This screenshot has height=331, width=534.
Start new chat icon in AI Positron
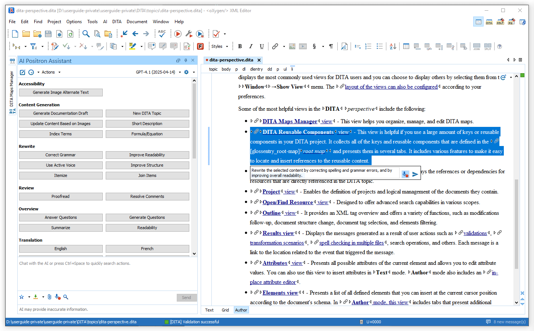click(22, 72)
